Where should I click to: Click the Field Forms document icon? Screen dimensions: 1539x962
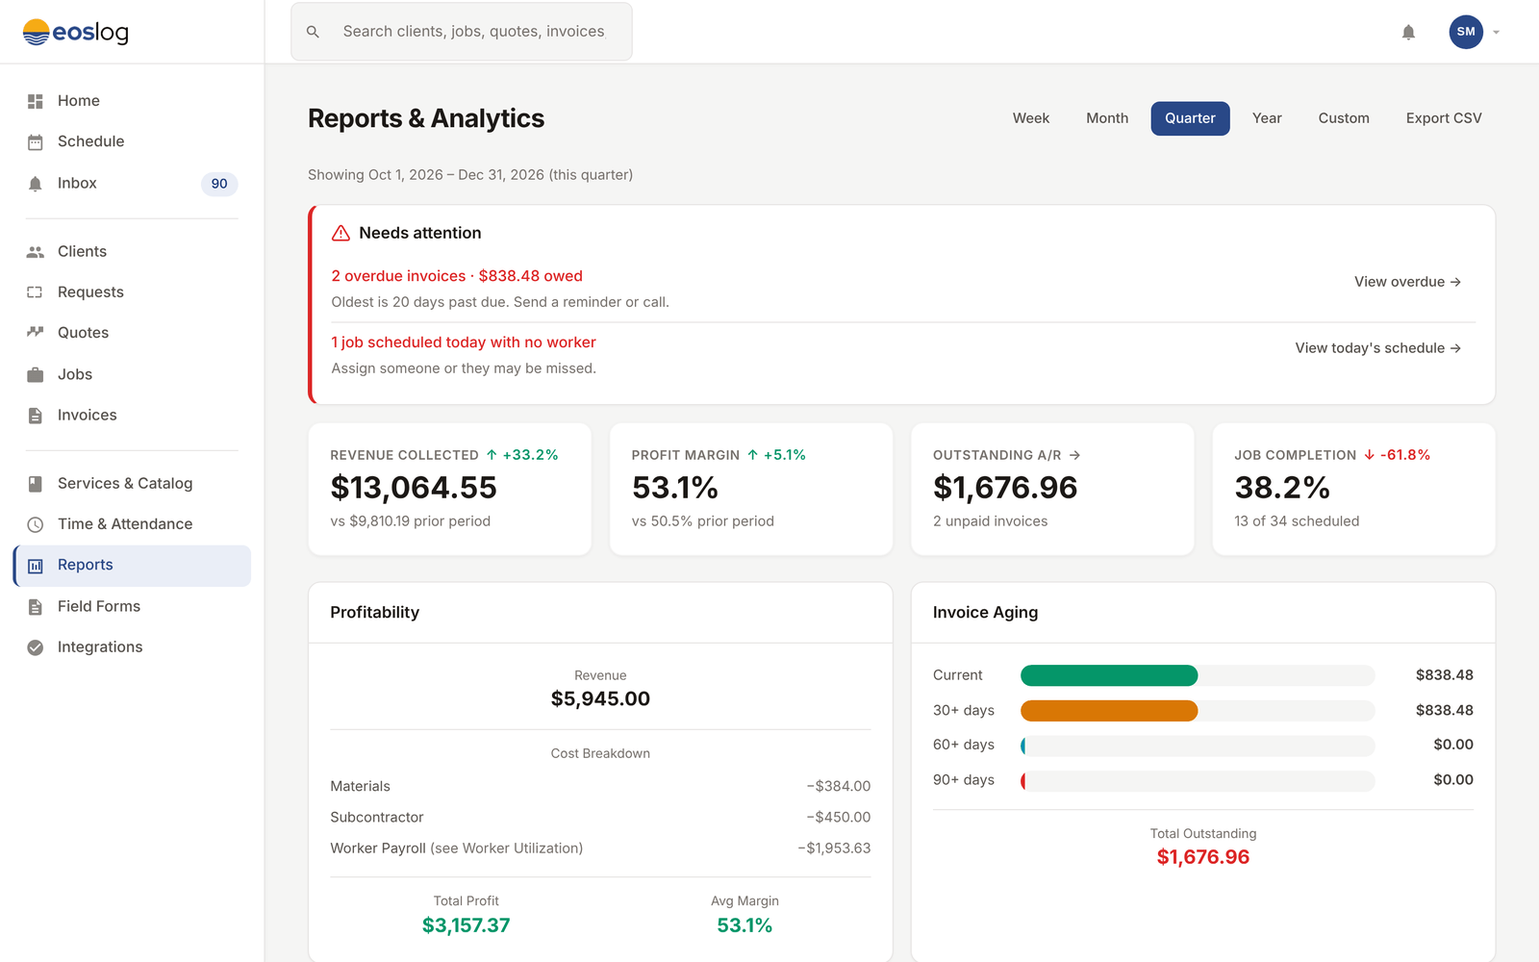point(36,607)
